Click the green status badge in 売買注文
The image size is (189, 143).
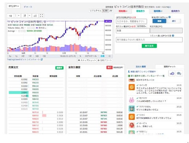coord(59,68)
